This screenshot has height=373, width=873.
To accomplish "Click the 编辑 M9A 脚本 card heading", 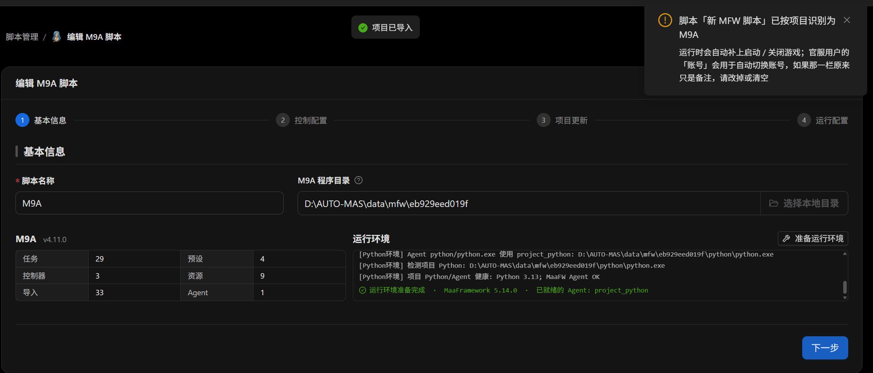I will (46, 83).
